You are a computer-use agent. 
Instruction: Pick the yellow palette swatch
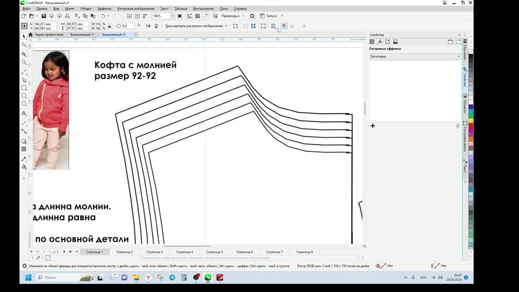[x=471, y=121]
